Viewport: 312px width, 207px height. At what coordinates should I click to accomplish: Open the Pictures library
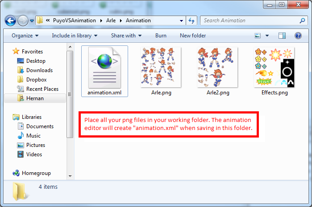(x=36, y=145)
